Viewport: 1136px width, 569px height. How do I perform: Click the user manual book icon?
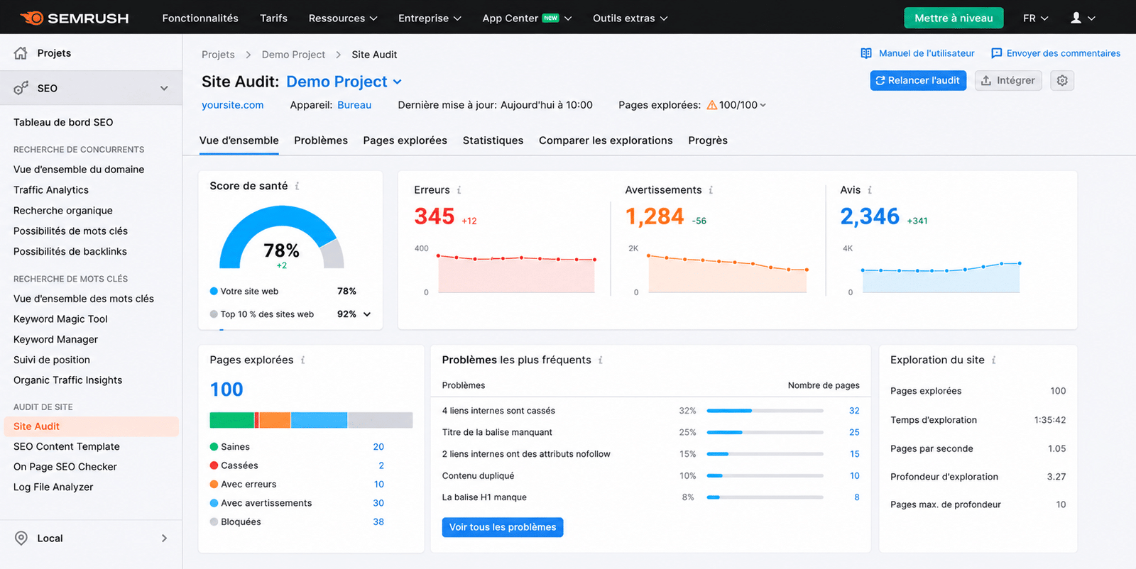click(x=866, y=53)
